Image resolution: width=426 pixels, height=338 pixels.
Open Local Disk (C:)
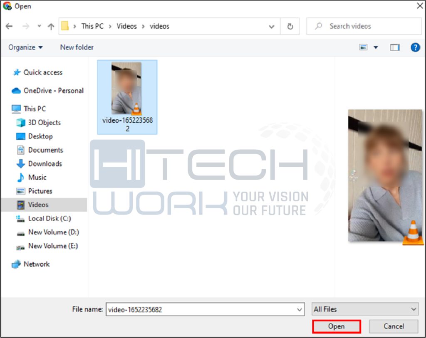[43, 218]
